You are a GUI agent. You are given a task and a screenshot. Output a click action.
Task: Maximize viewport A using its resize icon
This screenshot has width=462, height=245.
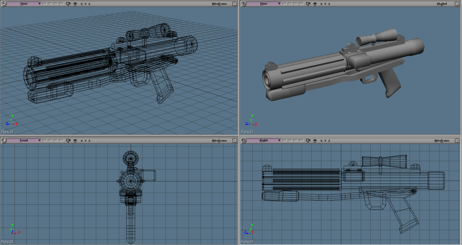click(235, 4)
